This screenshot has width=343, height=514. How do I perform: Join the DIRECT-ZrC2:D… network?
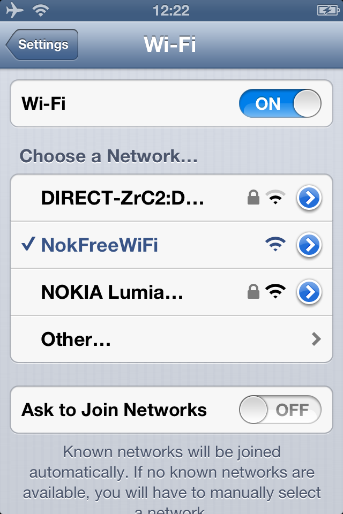(122, 198)
